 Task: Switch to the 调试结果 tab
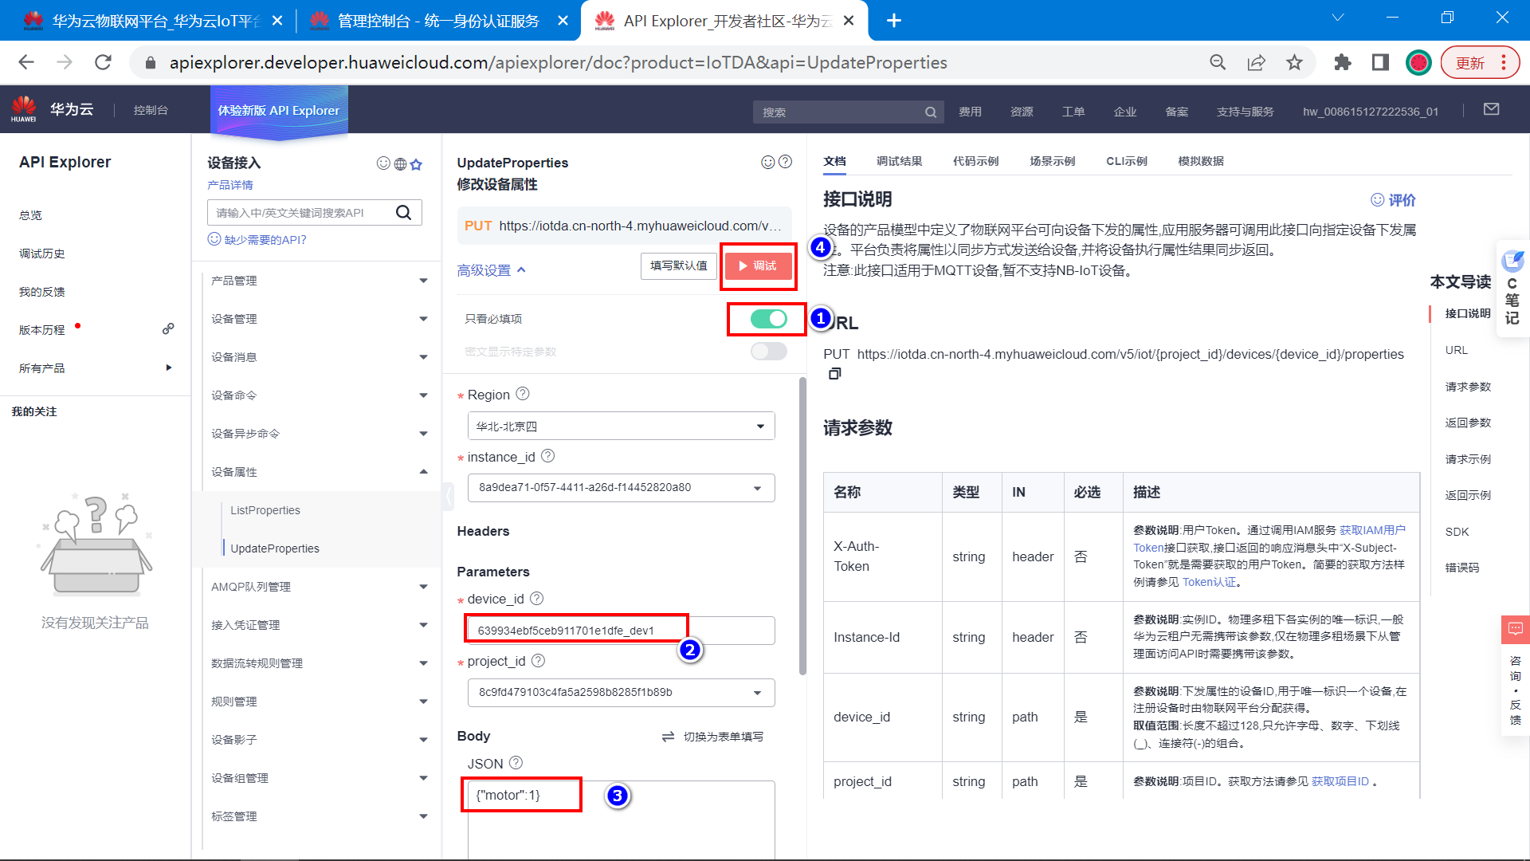(899, 161)
